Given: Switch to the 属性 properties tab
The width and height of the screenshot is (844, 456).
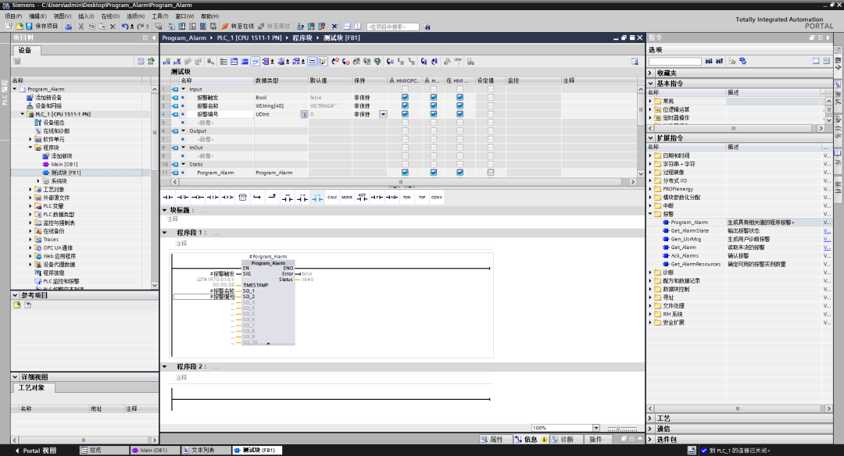Looking at the screenshot, I should click(x=495, y=440).
